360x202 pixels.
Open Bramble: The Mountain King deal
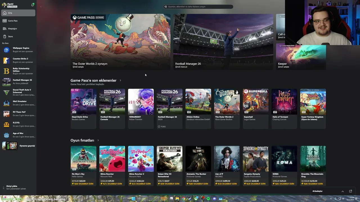click(x=313, y=166)
